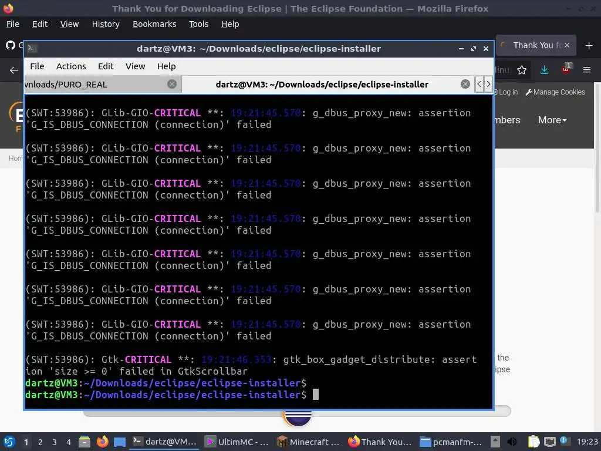Open Firefox downloads panel

coord(544,70)
